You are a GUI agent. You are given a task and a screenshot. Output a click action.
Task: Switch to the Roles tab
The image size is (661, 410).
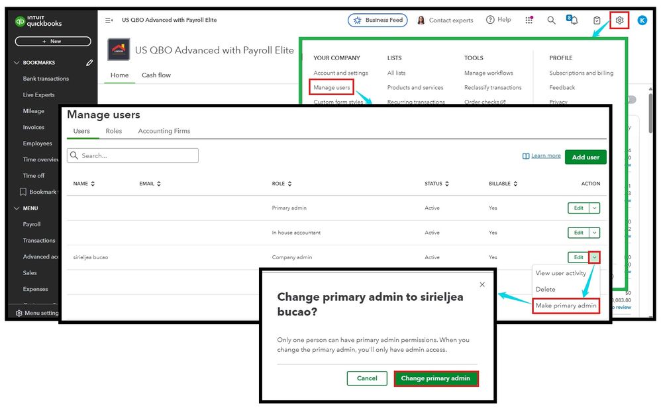click(114, 131)
